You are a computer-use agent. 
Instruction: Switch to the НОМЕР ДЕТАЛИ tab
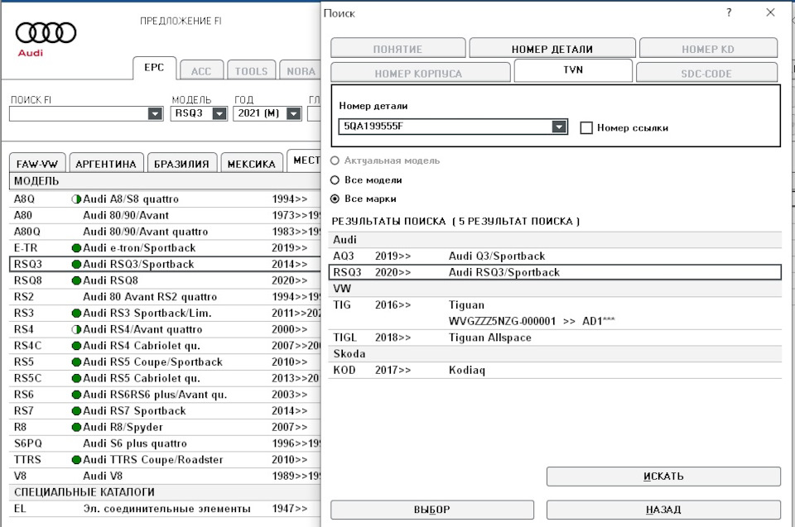point(552,49)
